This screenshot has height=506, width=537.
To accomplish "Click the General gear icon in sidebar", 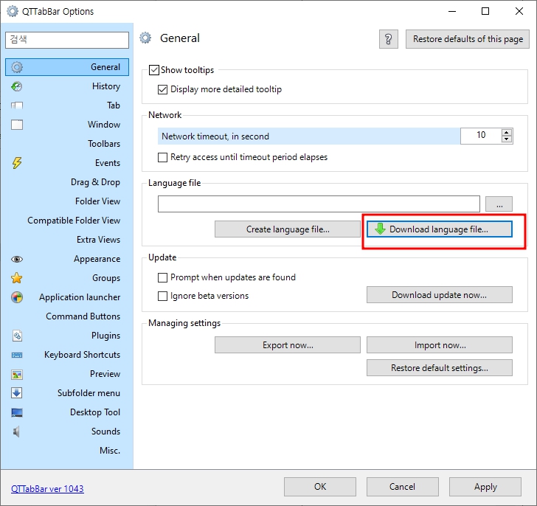I will click(17, 67).
